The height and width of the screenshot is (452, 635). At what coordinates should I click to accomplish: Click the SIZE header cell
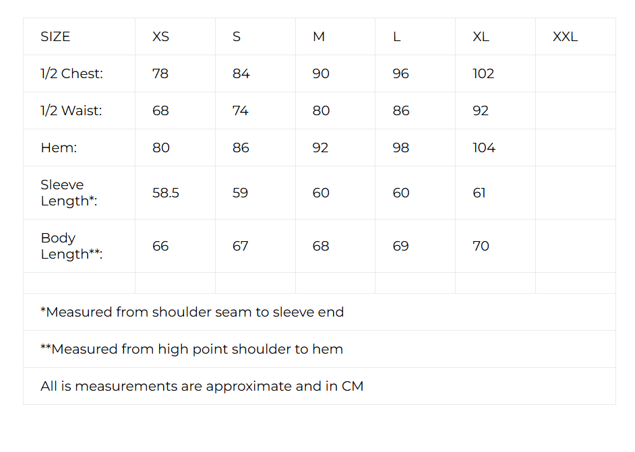[55, 37]
